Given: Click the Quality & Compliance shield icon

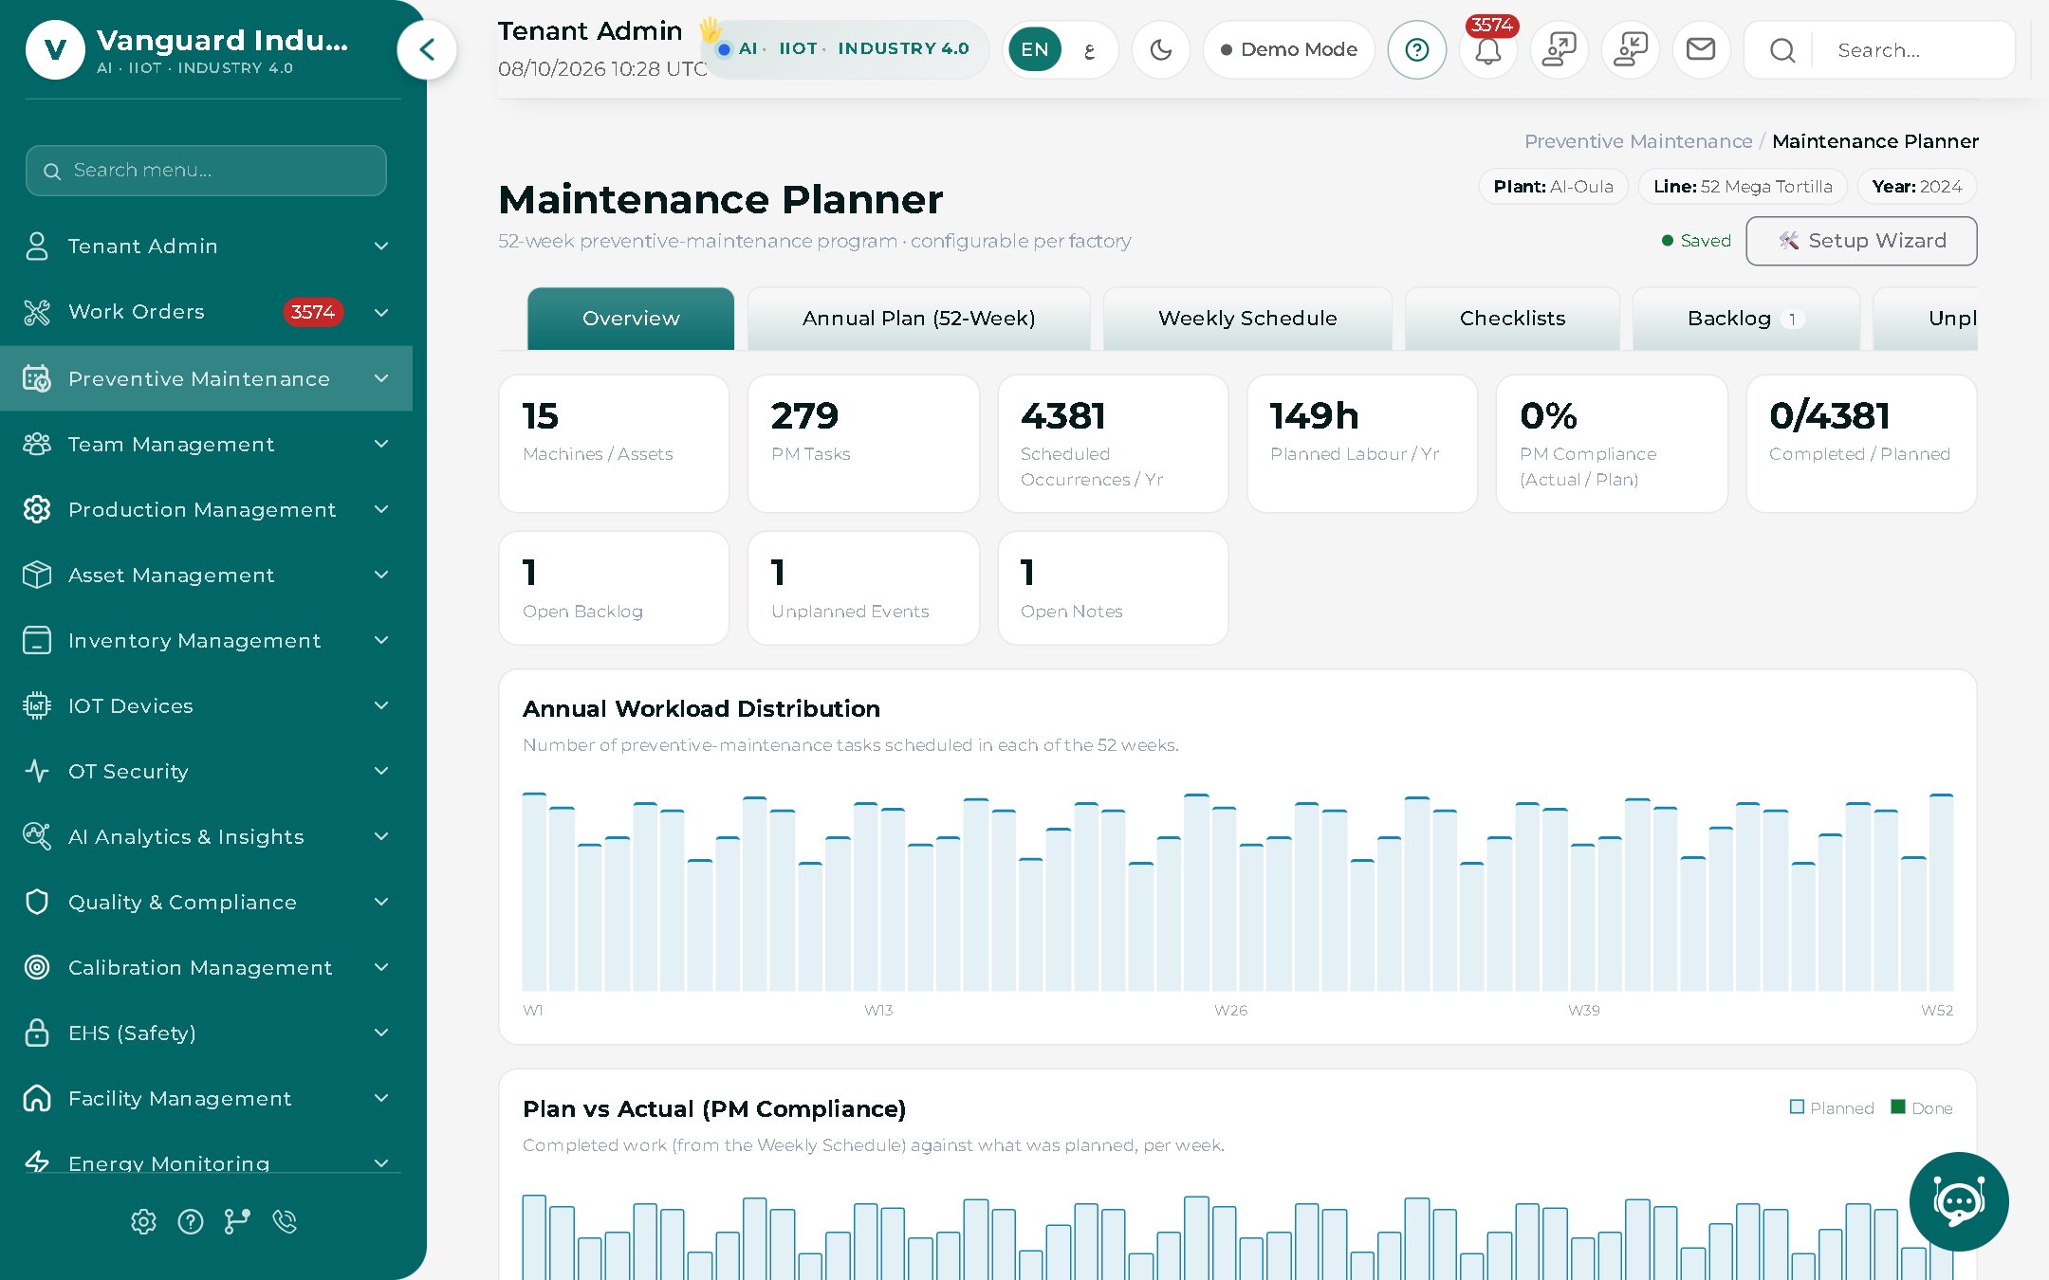Looking at the screenshot, I should 37,902.
